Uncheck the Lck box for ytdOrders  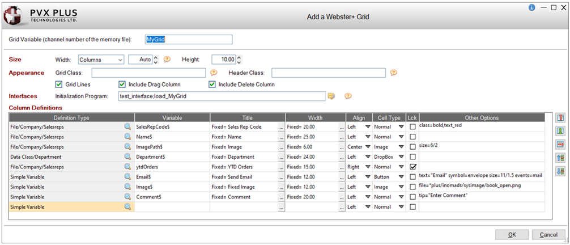[x=412, y=167]
